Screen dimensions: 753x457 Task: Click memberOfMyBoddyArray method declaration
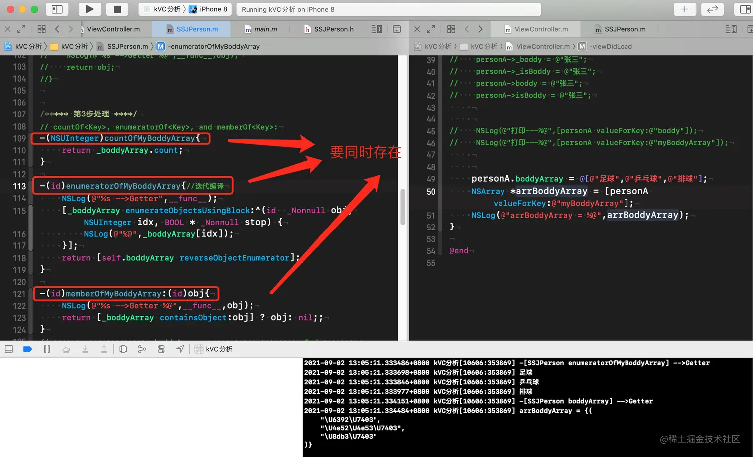point(125,294)
